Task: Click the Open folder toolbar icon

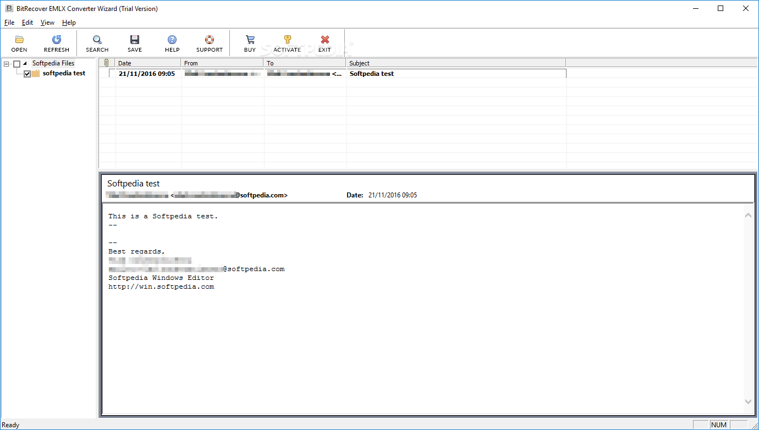Action: (x=19, y=40)
